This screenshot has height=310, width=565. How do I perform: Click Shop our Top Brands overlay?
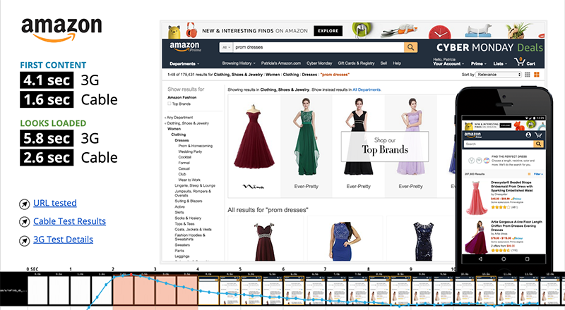tap(385, 147)
